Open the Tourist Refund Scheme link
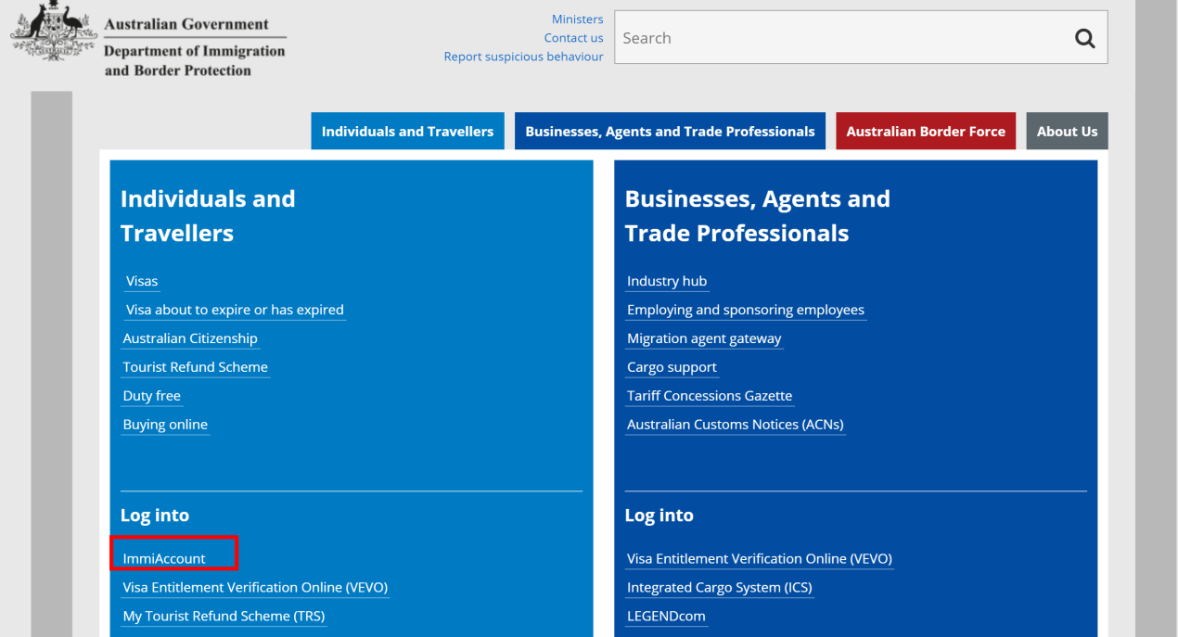The height and width of the screenshot is (637, 1178). pos(195,367)
